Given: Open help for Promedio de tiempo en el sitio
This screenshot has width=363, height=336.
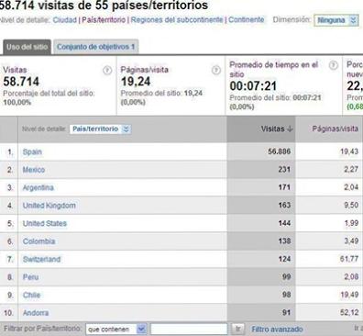Looking at the screenshot, I should coord(334,65).
